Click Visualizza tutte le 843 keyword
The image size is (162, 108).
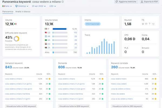[21, 106]
